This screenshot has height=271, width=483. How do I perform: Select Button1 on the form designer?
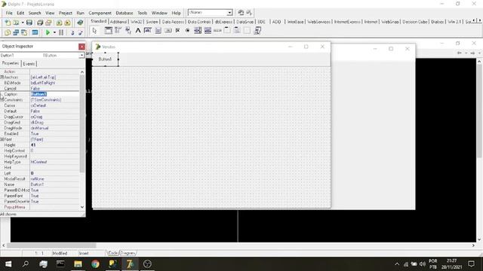coord(105,59)
